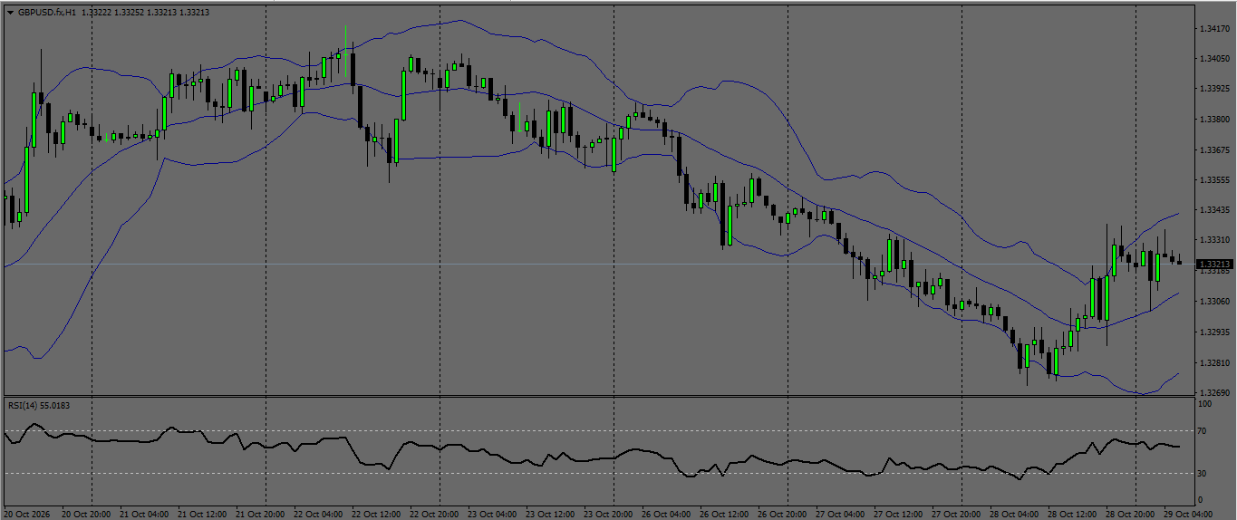Screen dimensions: 1237x520
Task: Click the RSI scale value 30
Action: pyautogui.click(x=1203, y=473)
